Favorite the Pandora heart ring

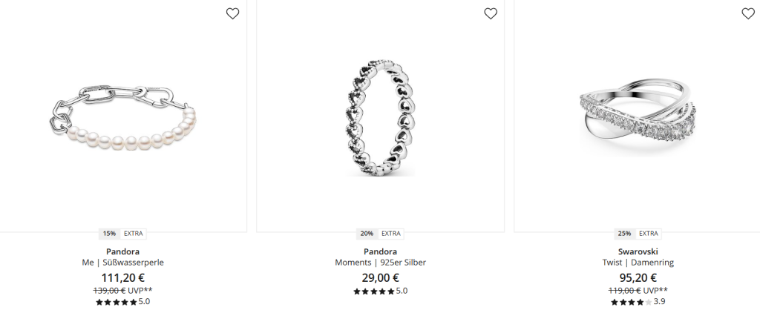pyautogui.click(x=491, y=13)
